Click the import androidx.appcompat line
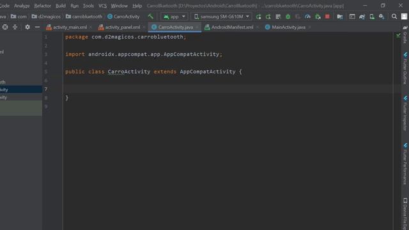The image size is (409, 230). pyautogui.click(x=144, y=54)
